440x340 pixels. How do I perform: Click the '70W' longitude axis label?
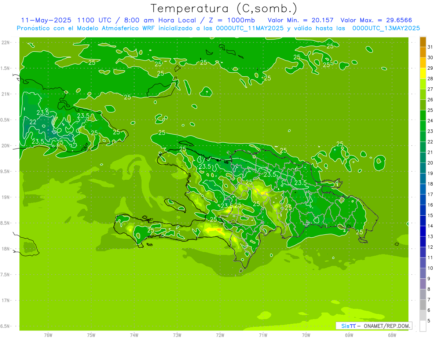[x=306, y=335]
